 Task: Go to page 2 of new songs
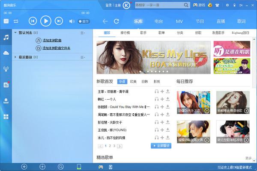click(x=110, y=146)
